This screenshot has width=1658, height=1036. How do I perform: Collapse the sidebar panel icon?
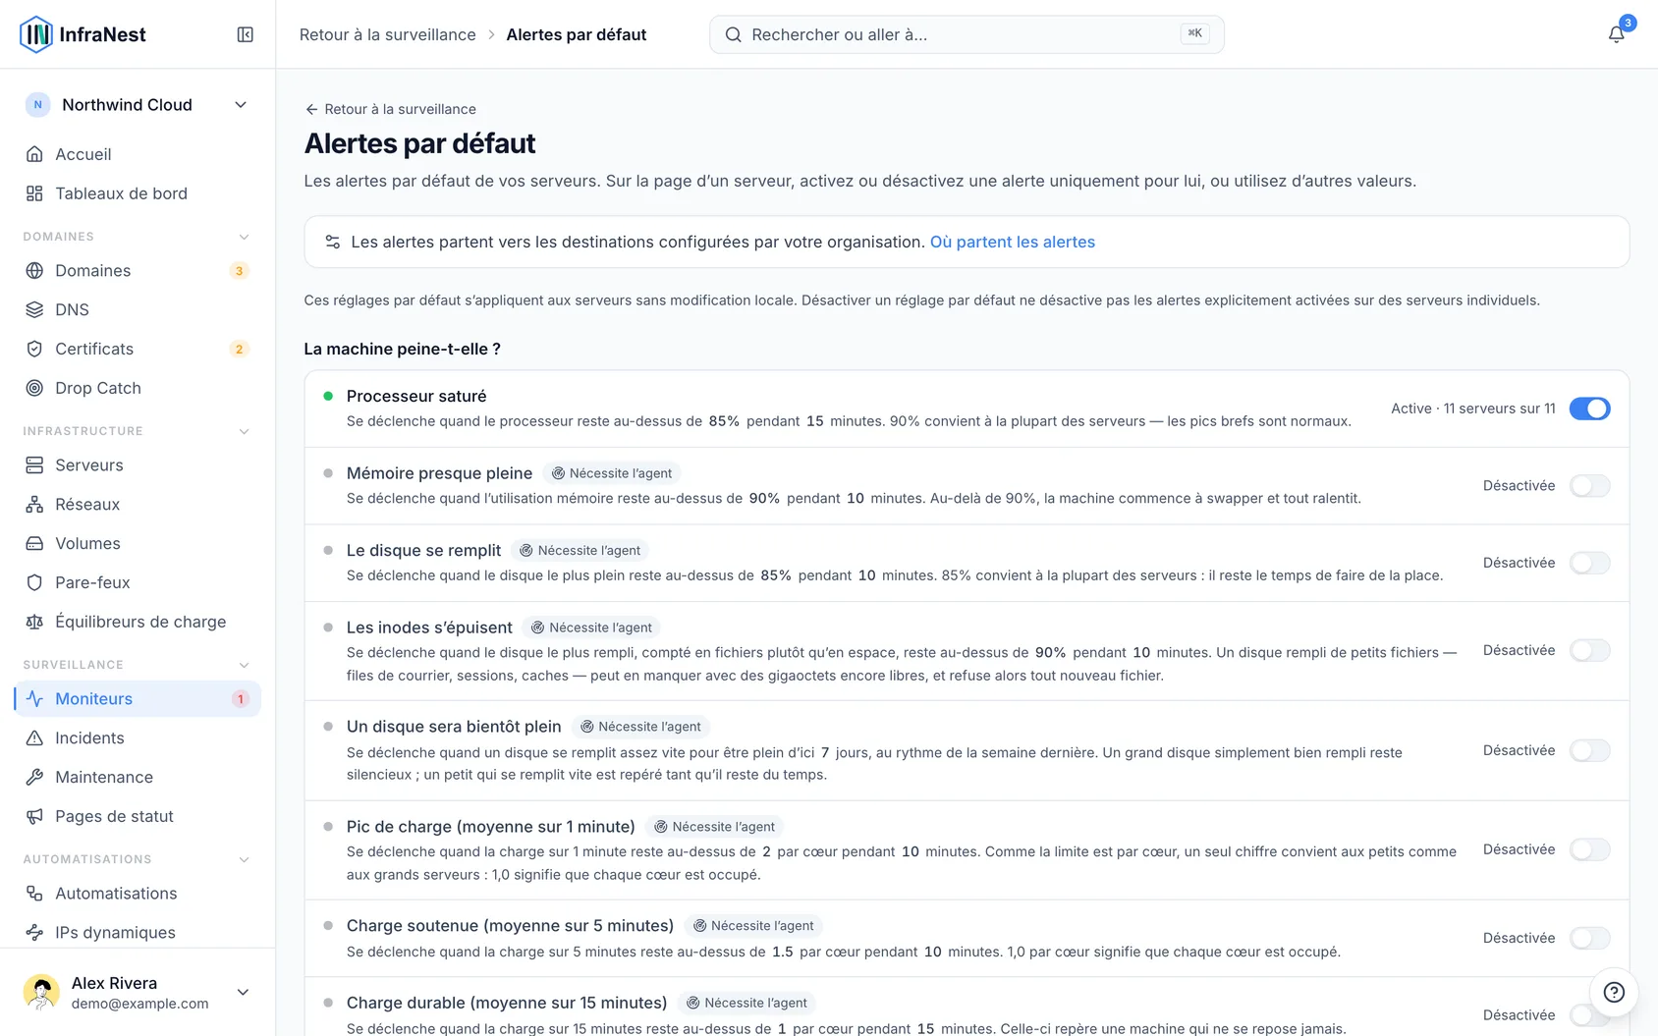coord(246,34)
